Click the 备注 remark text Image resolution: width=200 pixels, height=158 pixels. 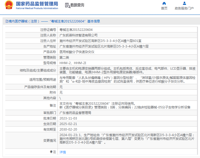pos(125,106)
